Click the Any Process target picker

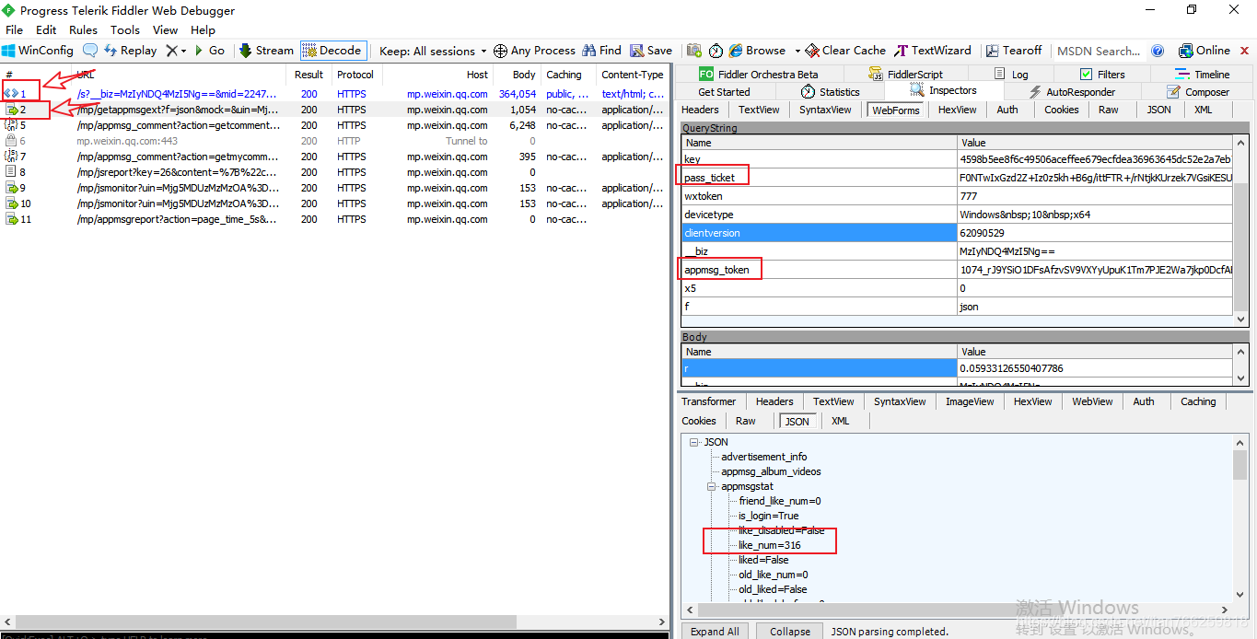[534, 51]
